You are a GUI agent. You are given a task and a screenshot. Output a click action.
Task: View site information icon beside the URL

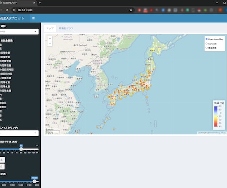click(14, 10)
